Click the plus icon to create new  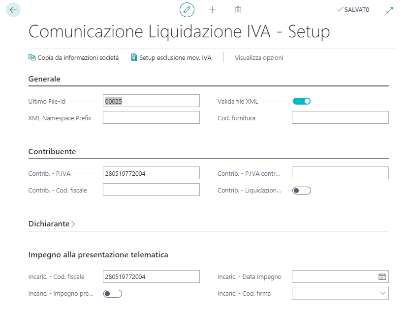[x=213, y=10]
